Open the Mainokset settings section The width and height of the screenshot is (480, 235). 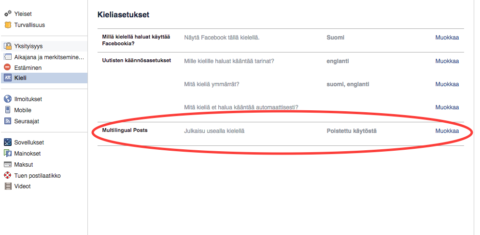point(44,154)
